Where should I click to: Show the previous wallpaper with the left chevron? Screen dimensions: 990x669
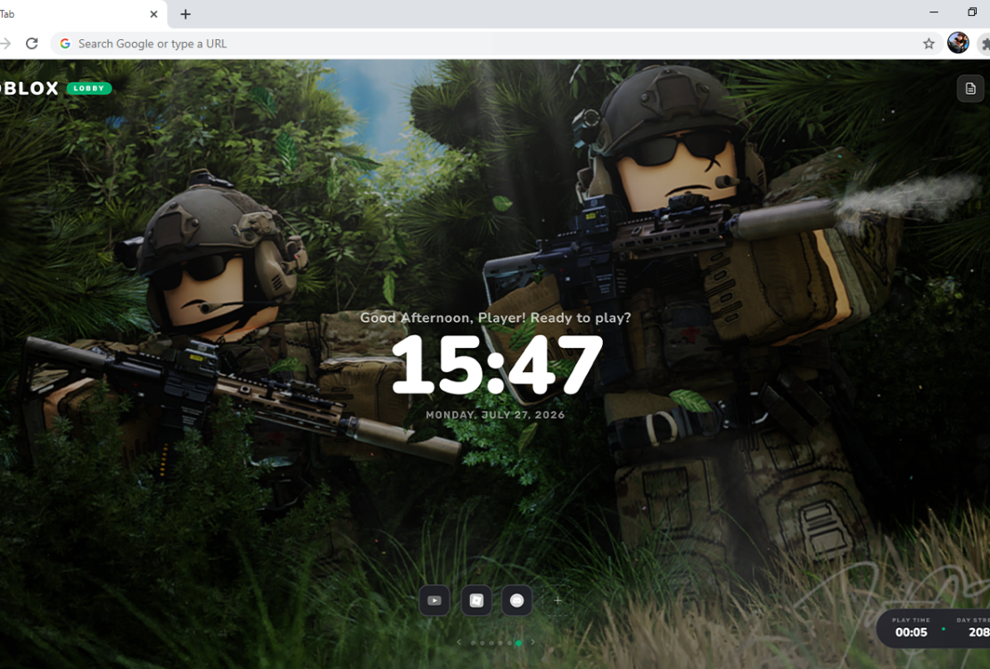(459, 642)
